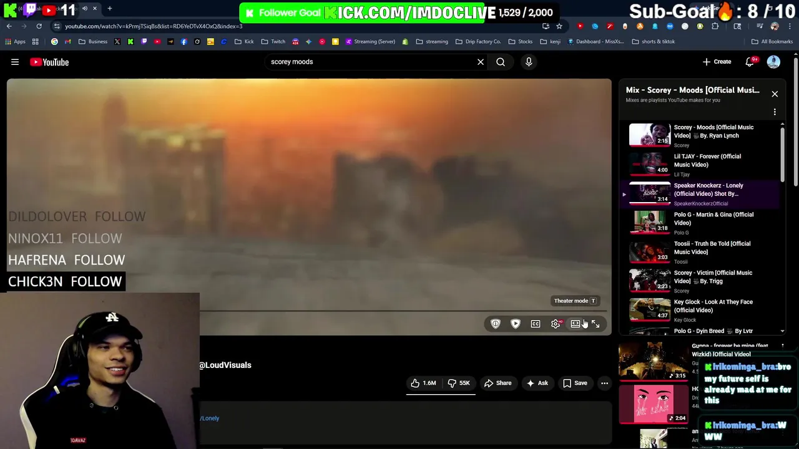The height and width of the screenshot is (449, 799).
Task: Open more actions three-dot menu below video
Action: 604,383
